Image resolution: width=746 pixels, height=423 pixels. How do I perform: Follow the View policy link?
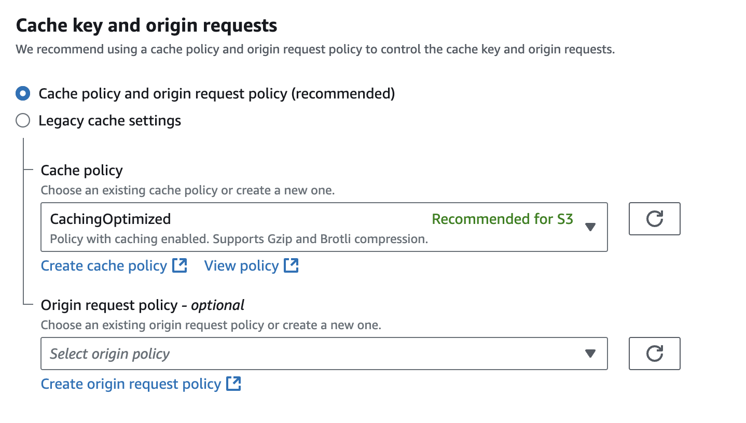click(x=241, y=266)
